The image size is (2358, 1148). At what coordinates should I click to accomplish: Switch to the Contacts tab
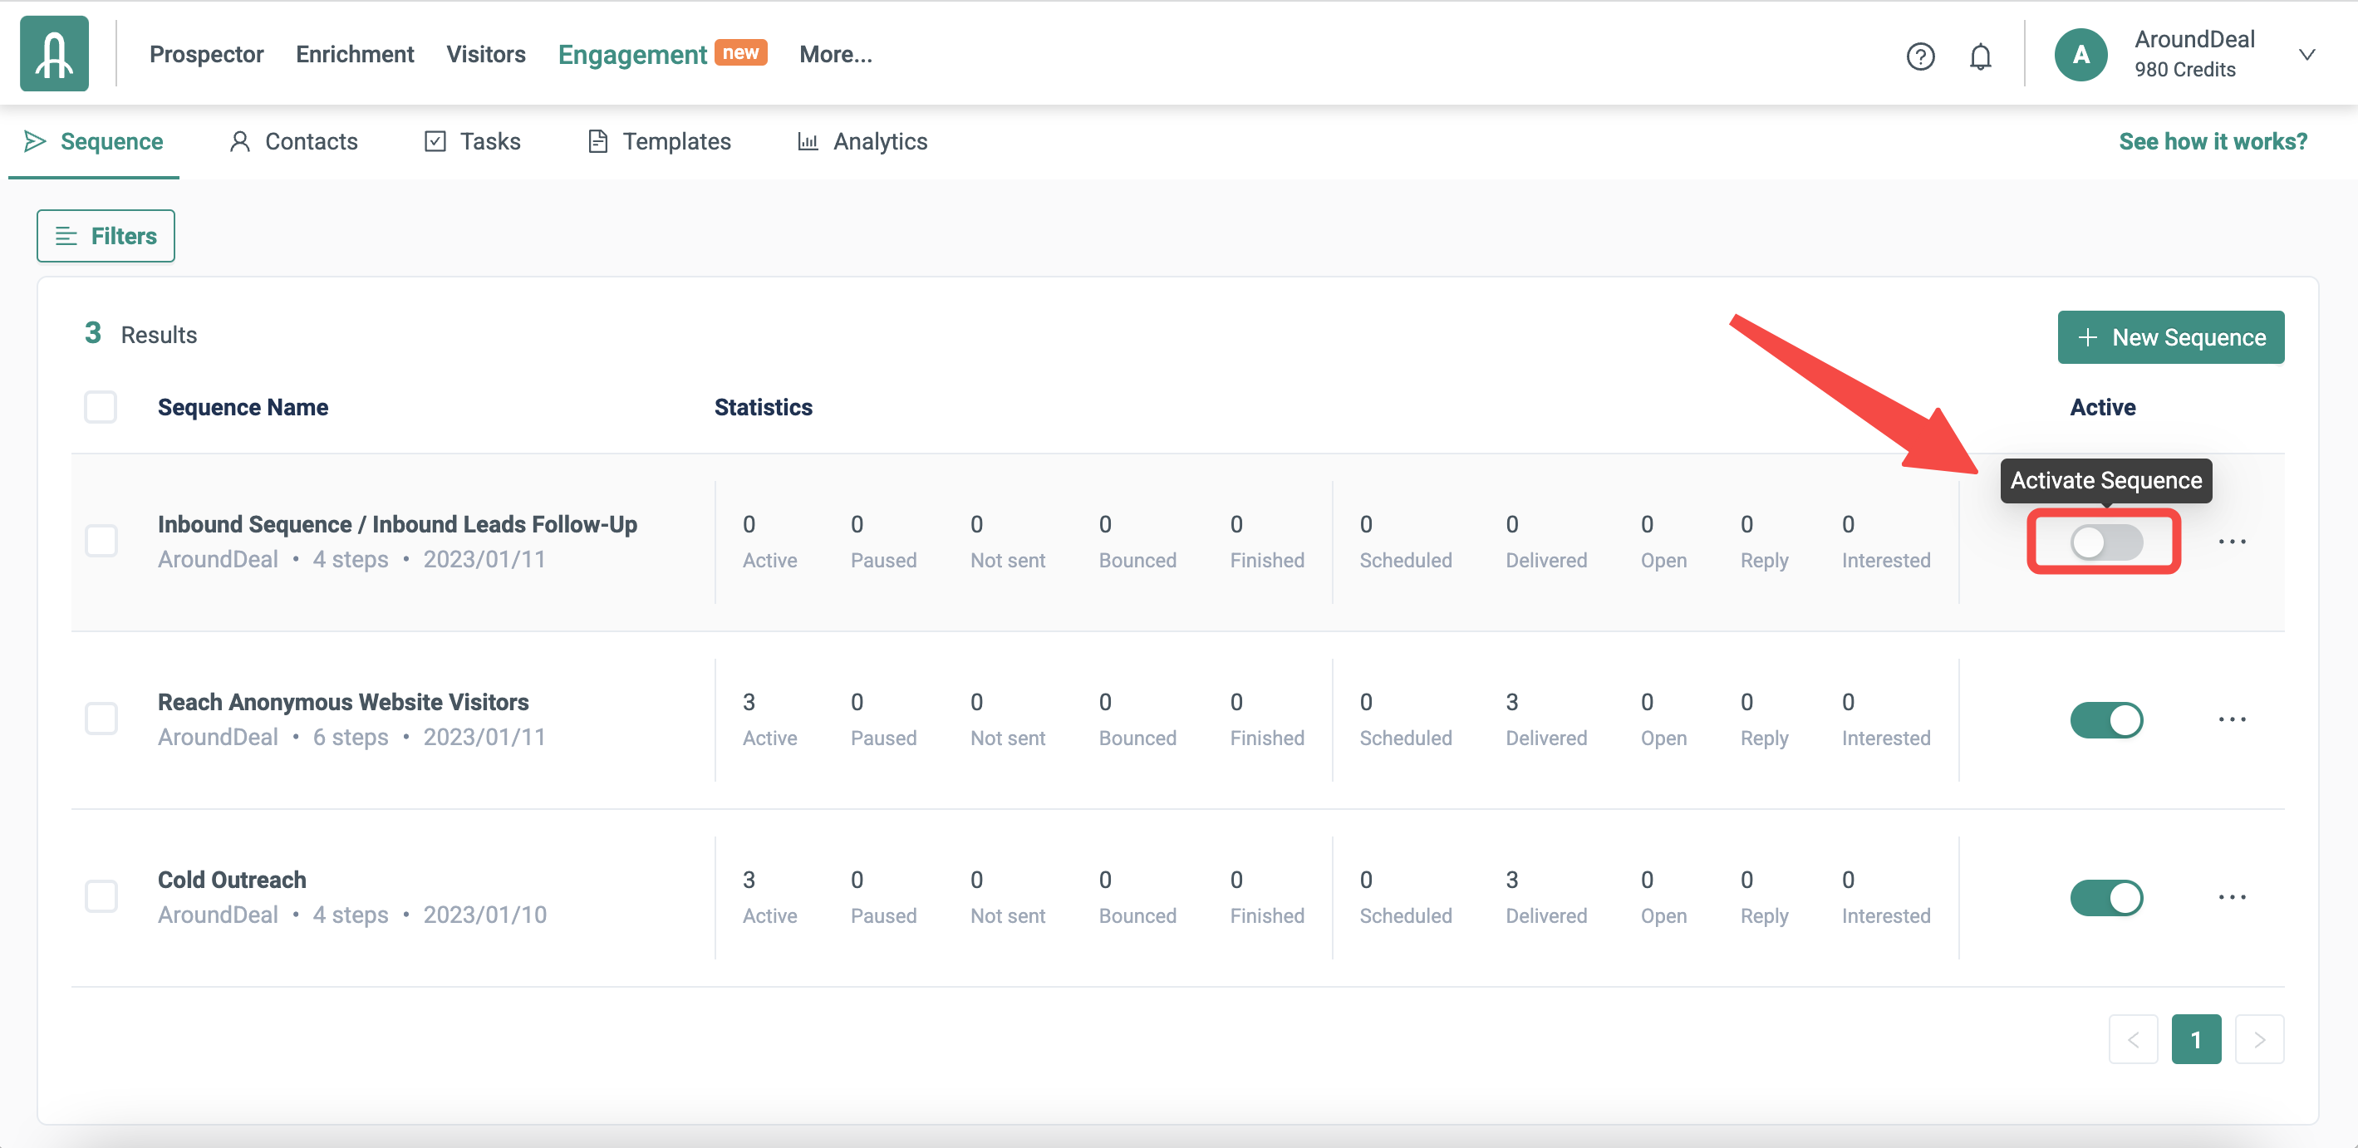(x=293, y=142)
